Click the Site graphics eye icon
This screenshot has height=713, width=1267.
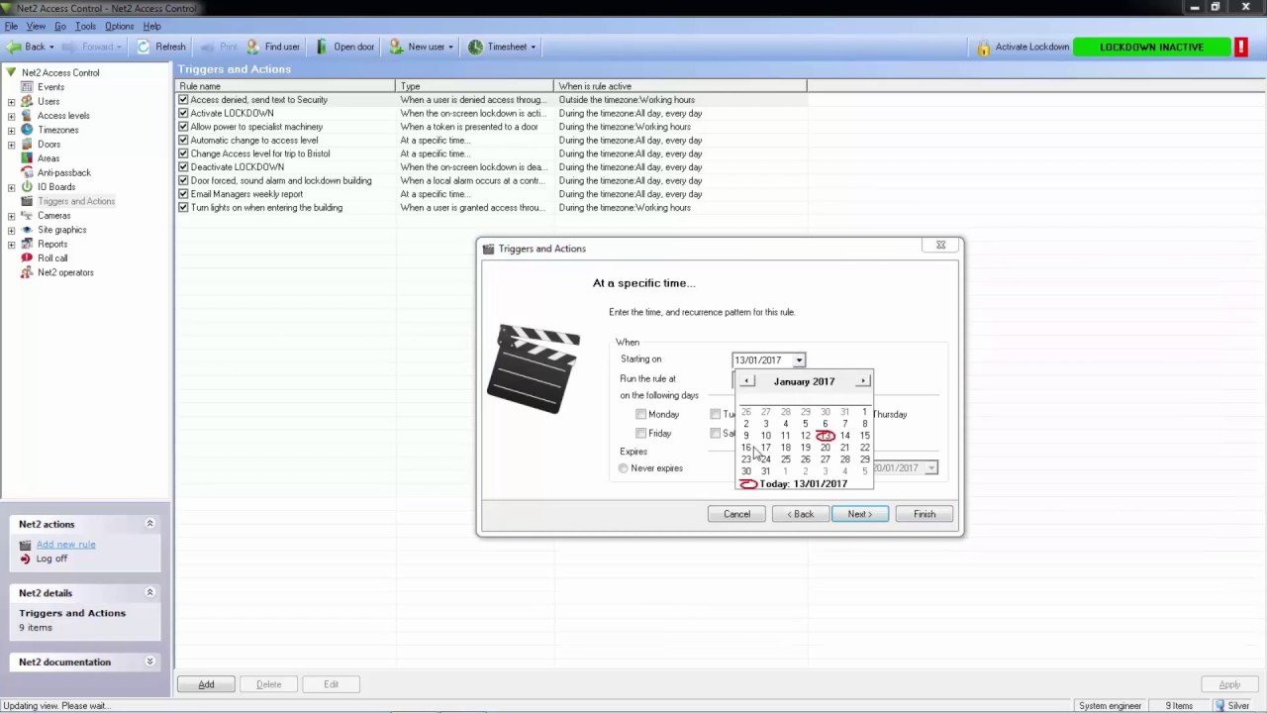27,230
